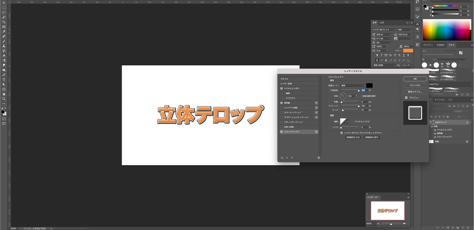Select the Horizontal Type tool
The width and height of the screenshot is (474, 230).
(x=4, y=79)
